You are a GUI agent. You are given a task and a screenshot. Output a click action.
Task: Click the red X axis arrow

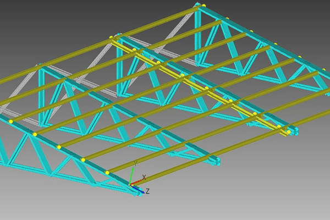tap(137, 180)
